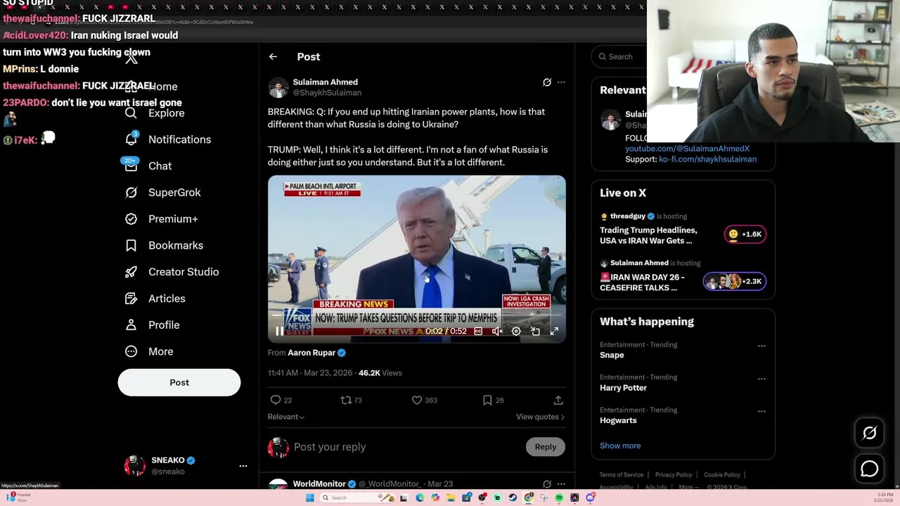
Task: Open the more options dots on Sulaiman's post
Action: 561,82
